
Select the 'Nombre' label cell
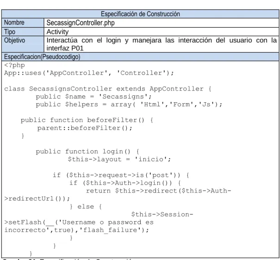(x=23, y=23)
